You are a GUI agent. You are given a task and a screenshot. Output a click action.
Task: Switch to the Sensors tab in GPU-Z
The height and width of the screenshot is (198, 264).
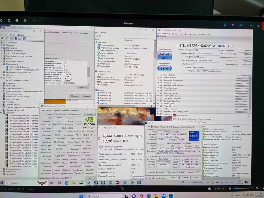57,110
